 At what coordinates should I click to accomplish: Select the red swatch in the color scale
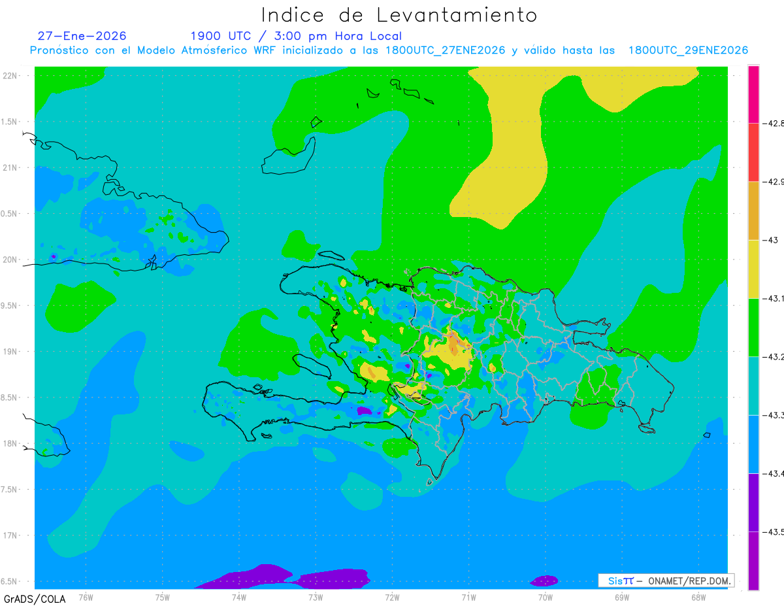753,152
